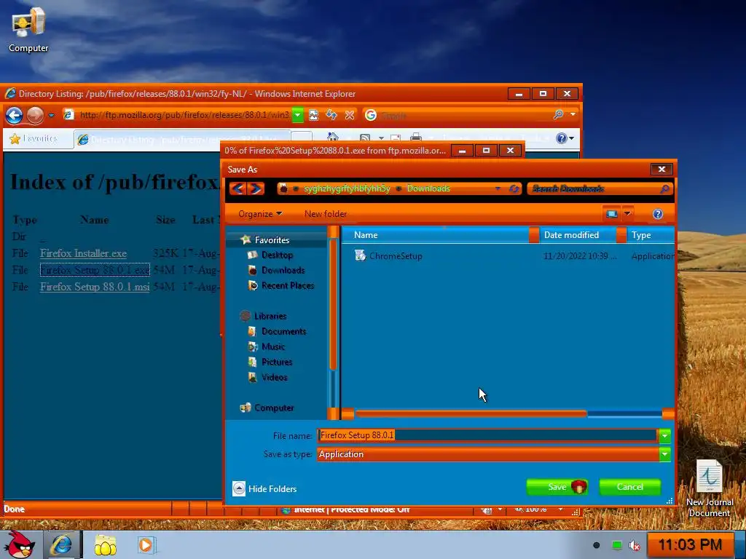Image resolution: width=746 pixels, height=559 pixels.
Task: Close the Save As dialog
Action: (x=661, y=169)
